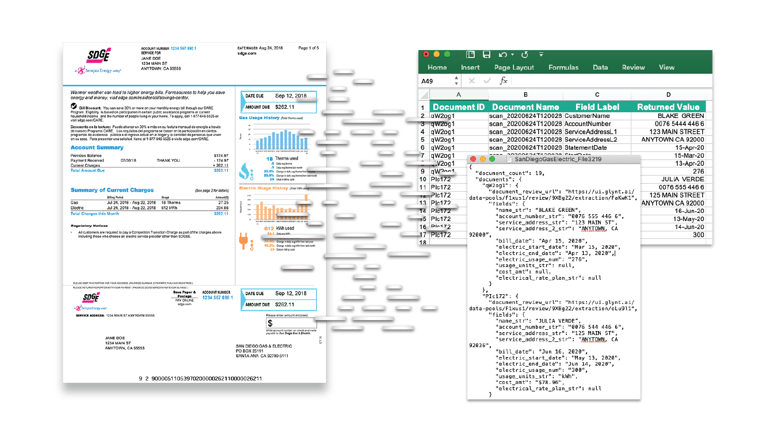The image size is (781, 426).
Task: Click the A49 Name Box field
Action: pyautogui.click(x=435, y=81)
